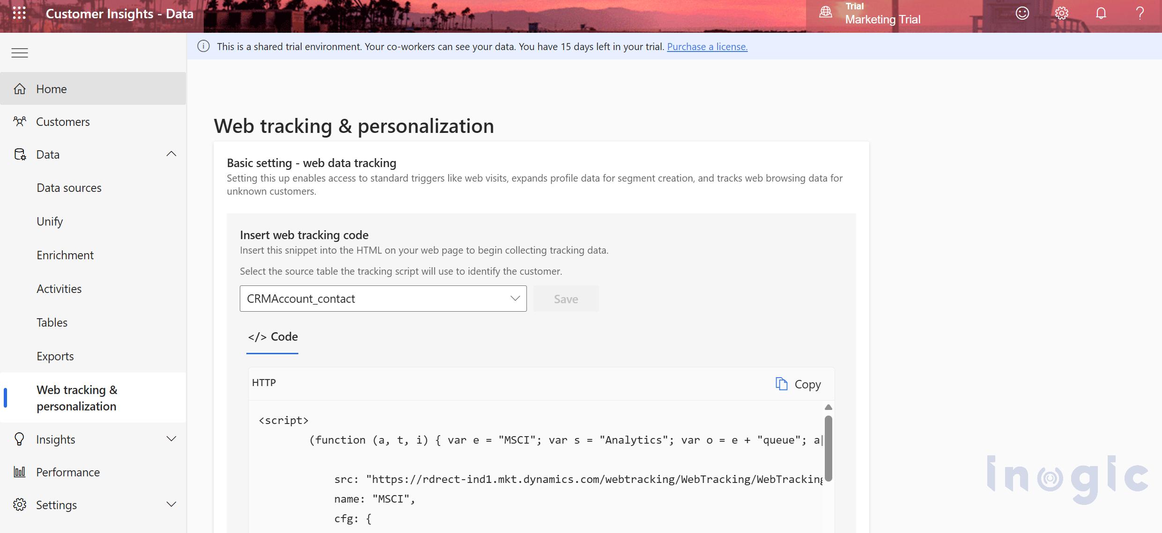Expand the Settings section chevron
This screenshot has width=1162, height=533.
171,504
